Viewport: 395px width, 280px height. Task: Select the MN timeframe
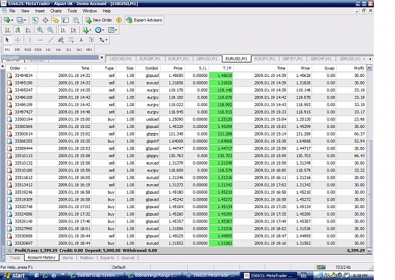(89, 50)
